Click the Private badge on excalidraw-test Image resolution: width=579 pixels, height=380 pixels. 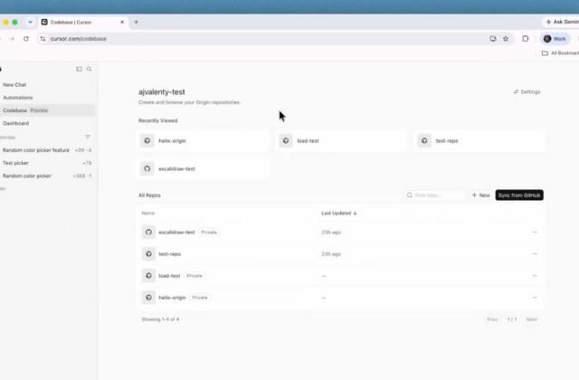click(x=209, y=233)
